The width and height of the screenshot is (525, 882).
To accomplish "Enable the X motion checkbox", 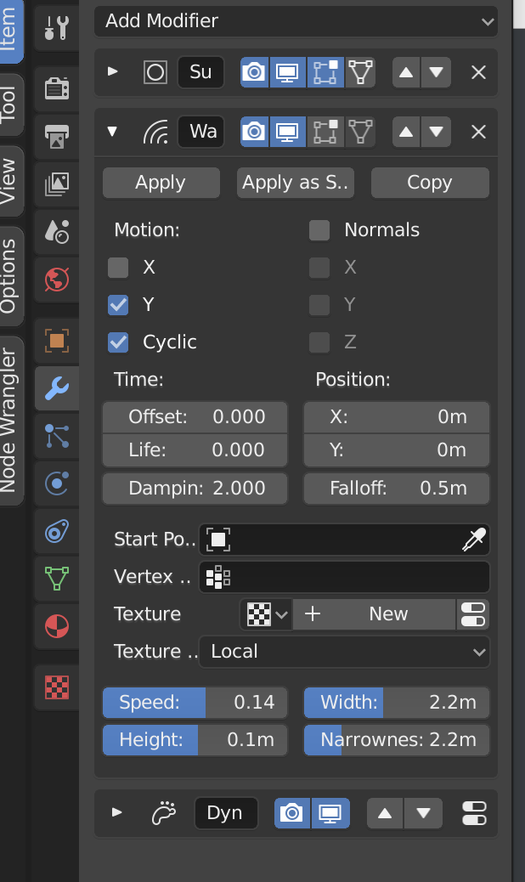I will point(117,267).
